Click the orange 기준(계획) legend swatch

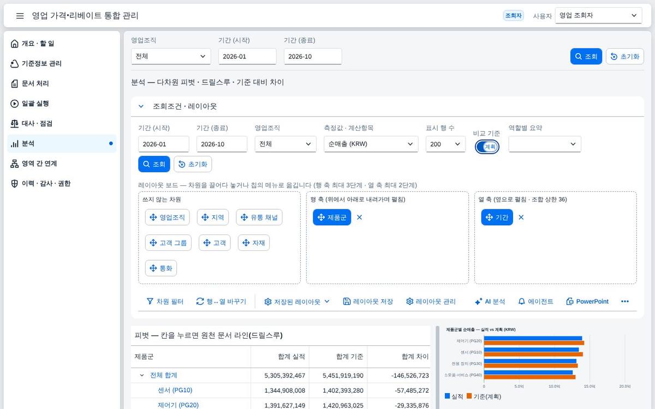(x=469, y=396)
